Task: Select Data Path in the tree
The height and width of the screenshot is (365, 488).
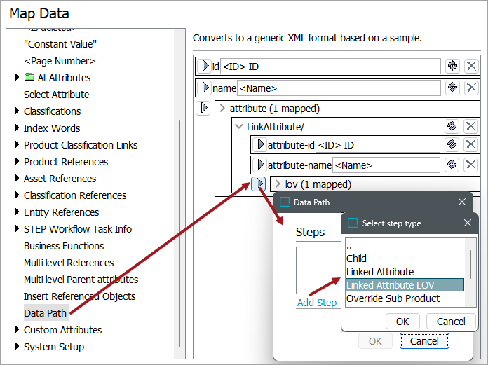Action: [46, 313]
